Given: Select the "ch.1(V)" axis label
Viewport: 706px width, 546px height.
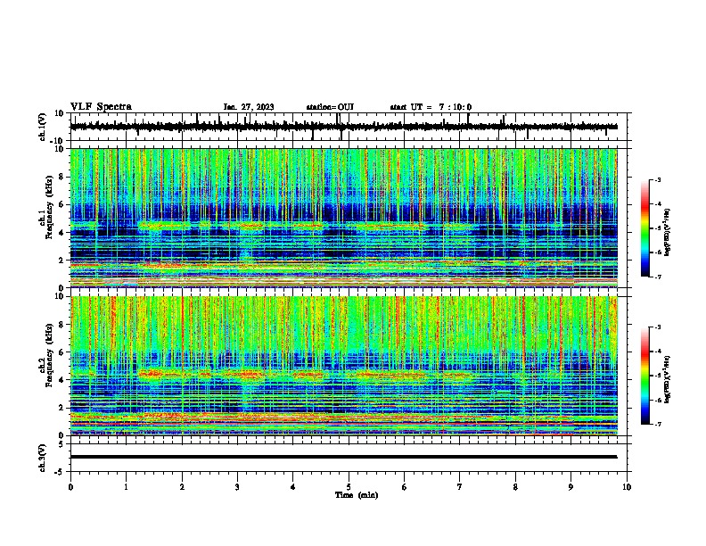Looking at the screenshot, I should coord(43,127).
